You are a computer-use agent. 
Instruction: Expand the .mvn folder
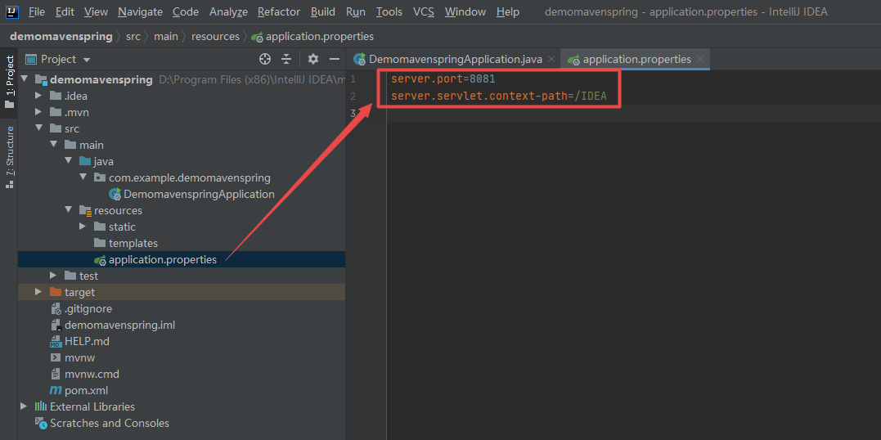tap(38, 112)
